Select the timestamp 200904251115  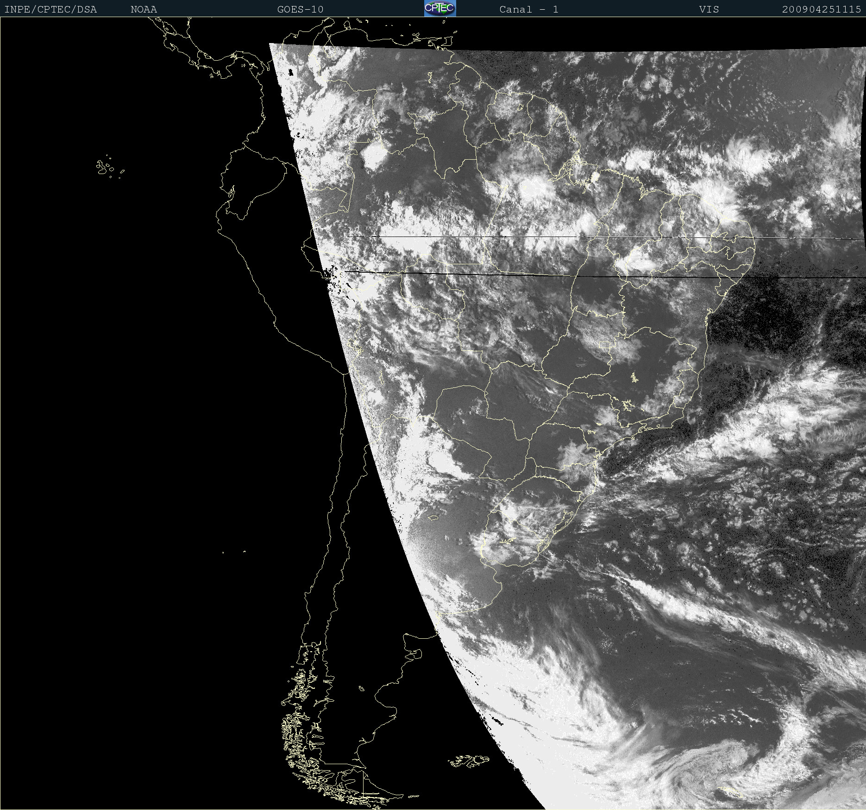[822, 9]
